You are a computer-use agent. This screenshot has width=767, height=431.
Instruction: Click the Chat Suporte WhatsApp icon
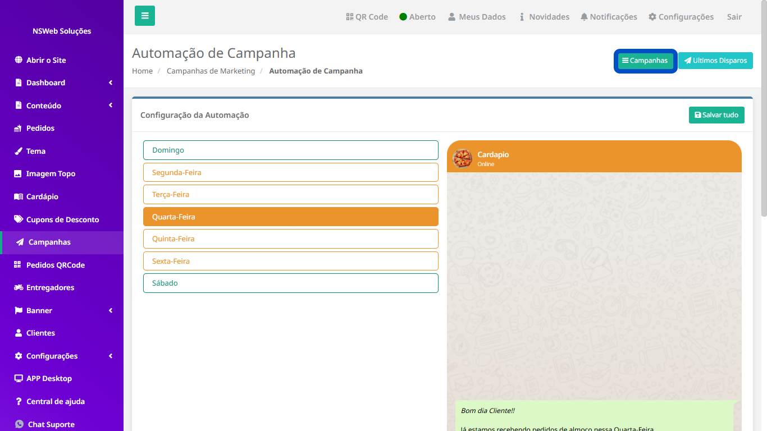[20, 424]
